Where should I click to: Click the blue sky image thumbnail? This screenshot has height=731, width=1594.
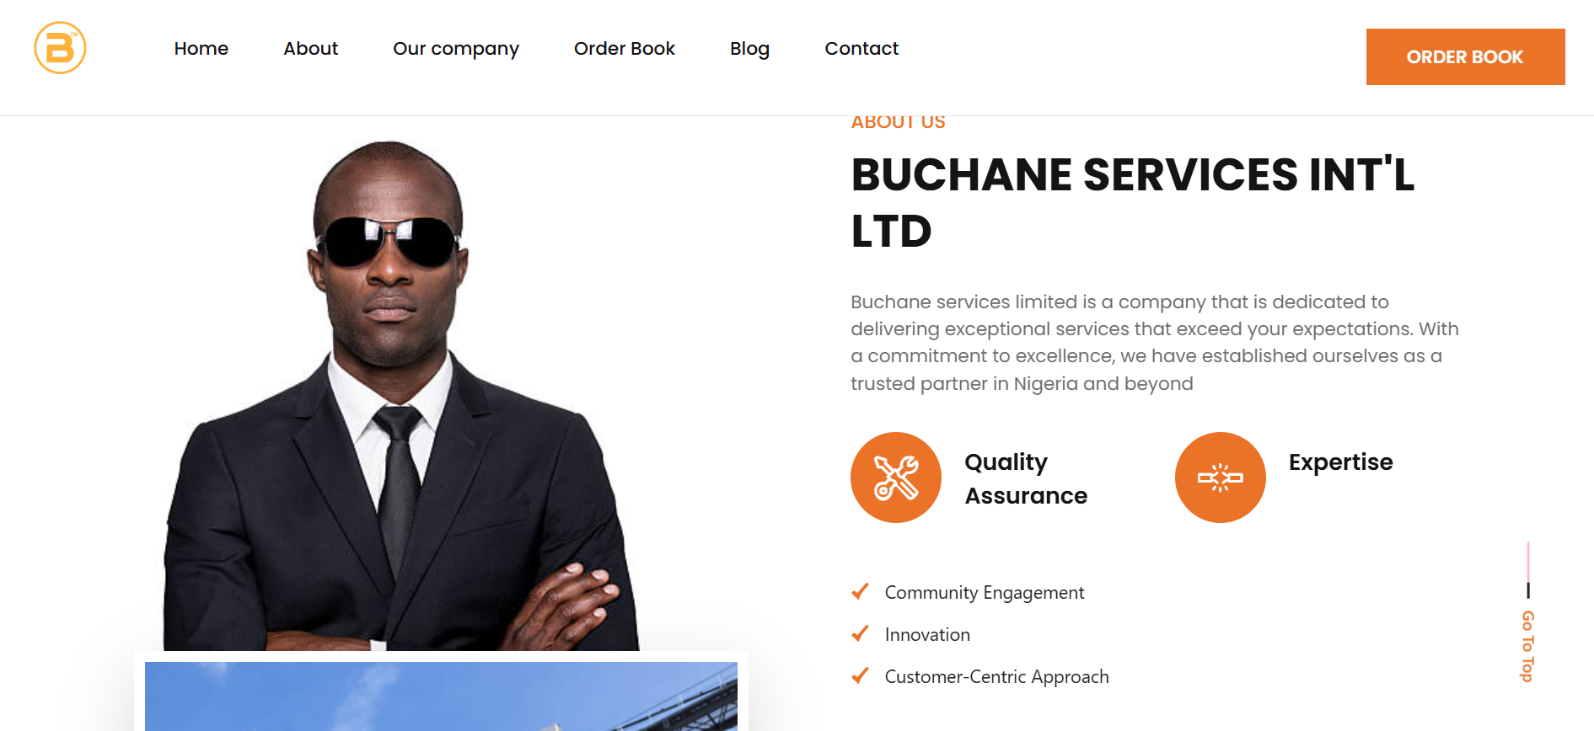(441, 696)
